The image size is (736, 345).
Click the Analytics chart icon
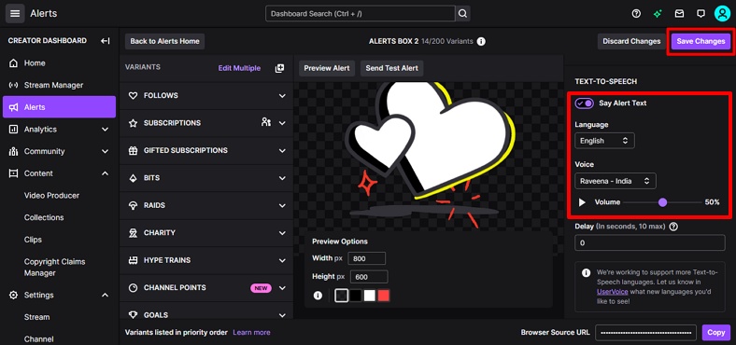pos(14,130)
